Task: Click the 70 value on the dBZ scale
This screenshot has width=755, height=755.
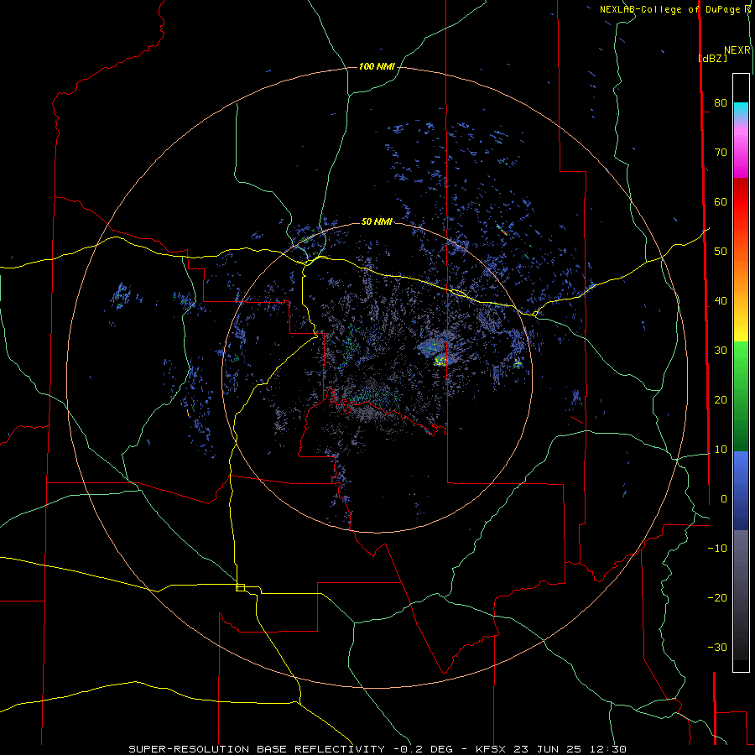Action: click(721, 152)
